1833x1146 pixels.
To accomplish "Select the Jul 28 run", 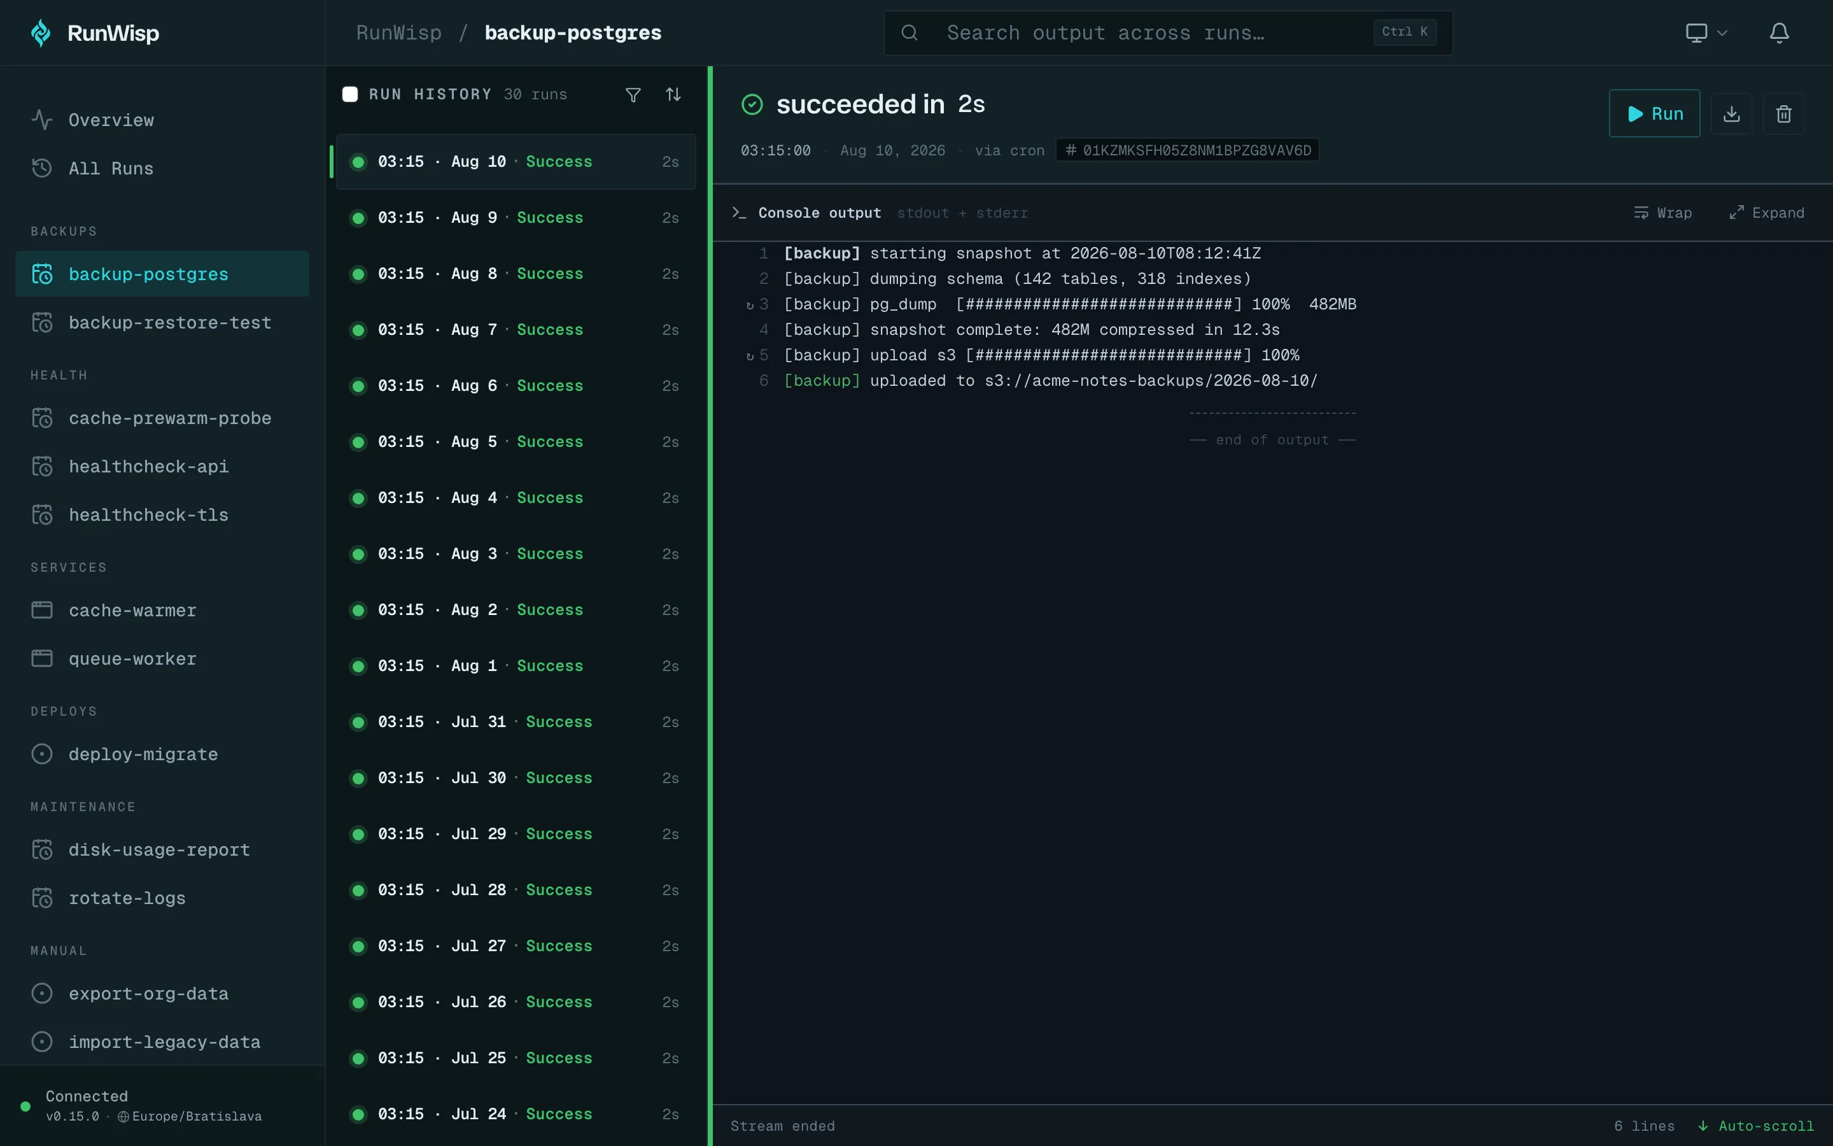I will pos(516,891).
